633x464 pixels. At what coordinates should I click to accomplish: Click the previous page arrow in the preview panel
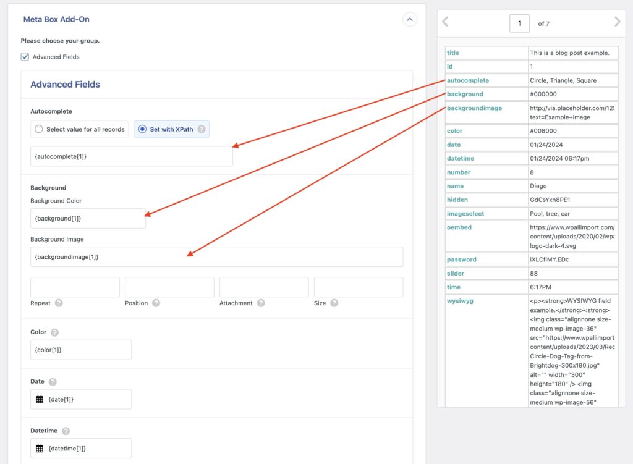point(445,22)
